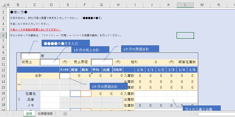Click the ◆使い方◆ heading text
The image size is (235, 117).
[x=19, y=12]
